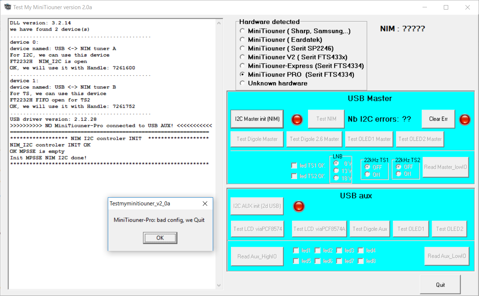Image resolution: width=479 pixels, height=296 pixels.
Task: Click log scrollbar up arrow
Action: 220,22
